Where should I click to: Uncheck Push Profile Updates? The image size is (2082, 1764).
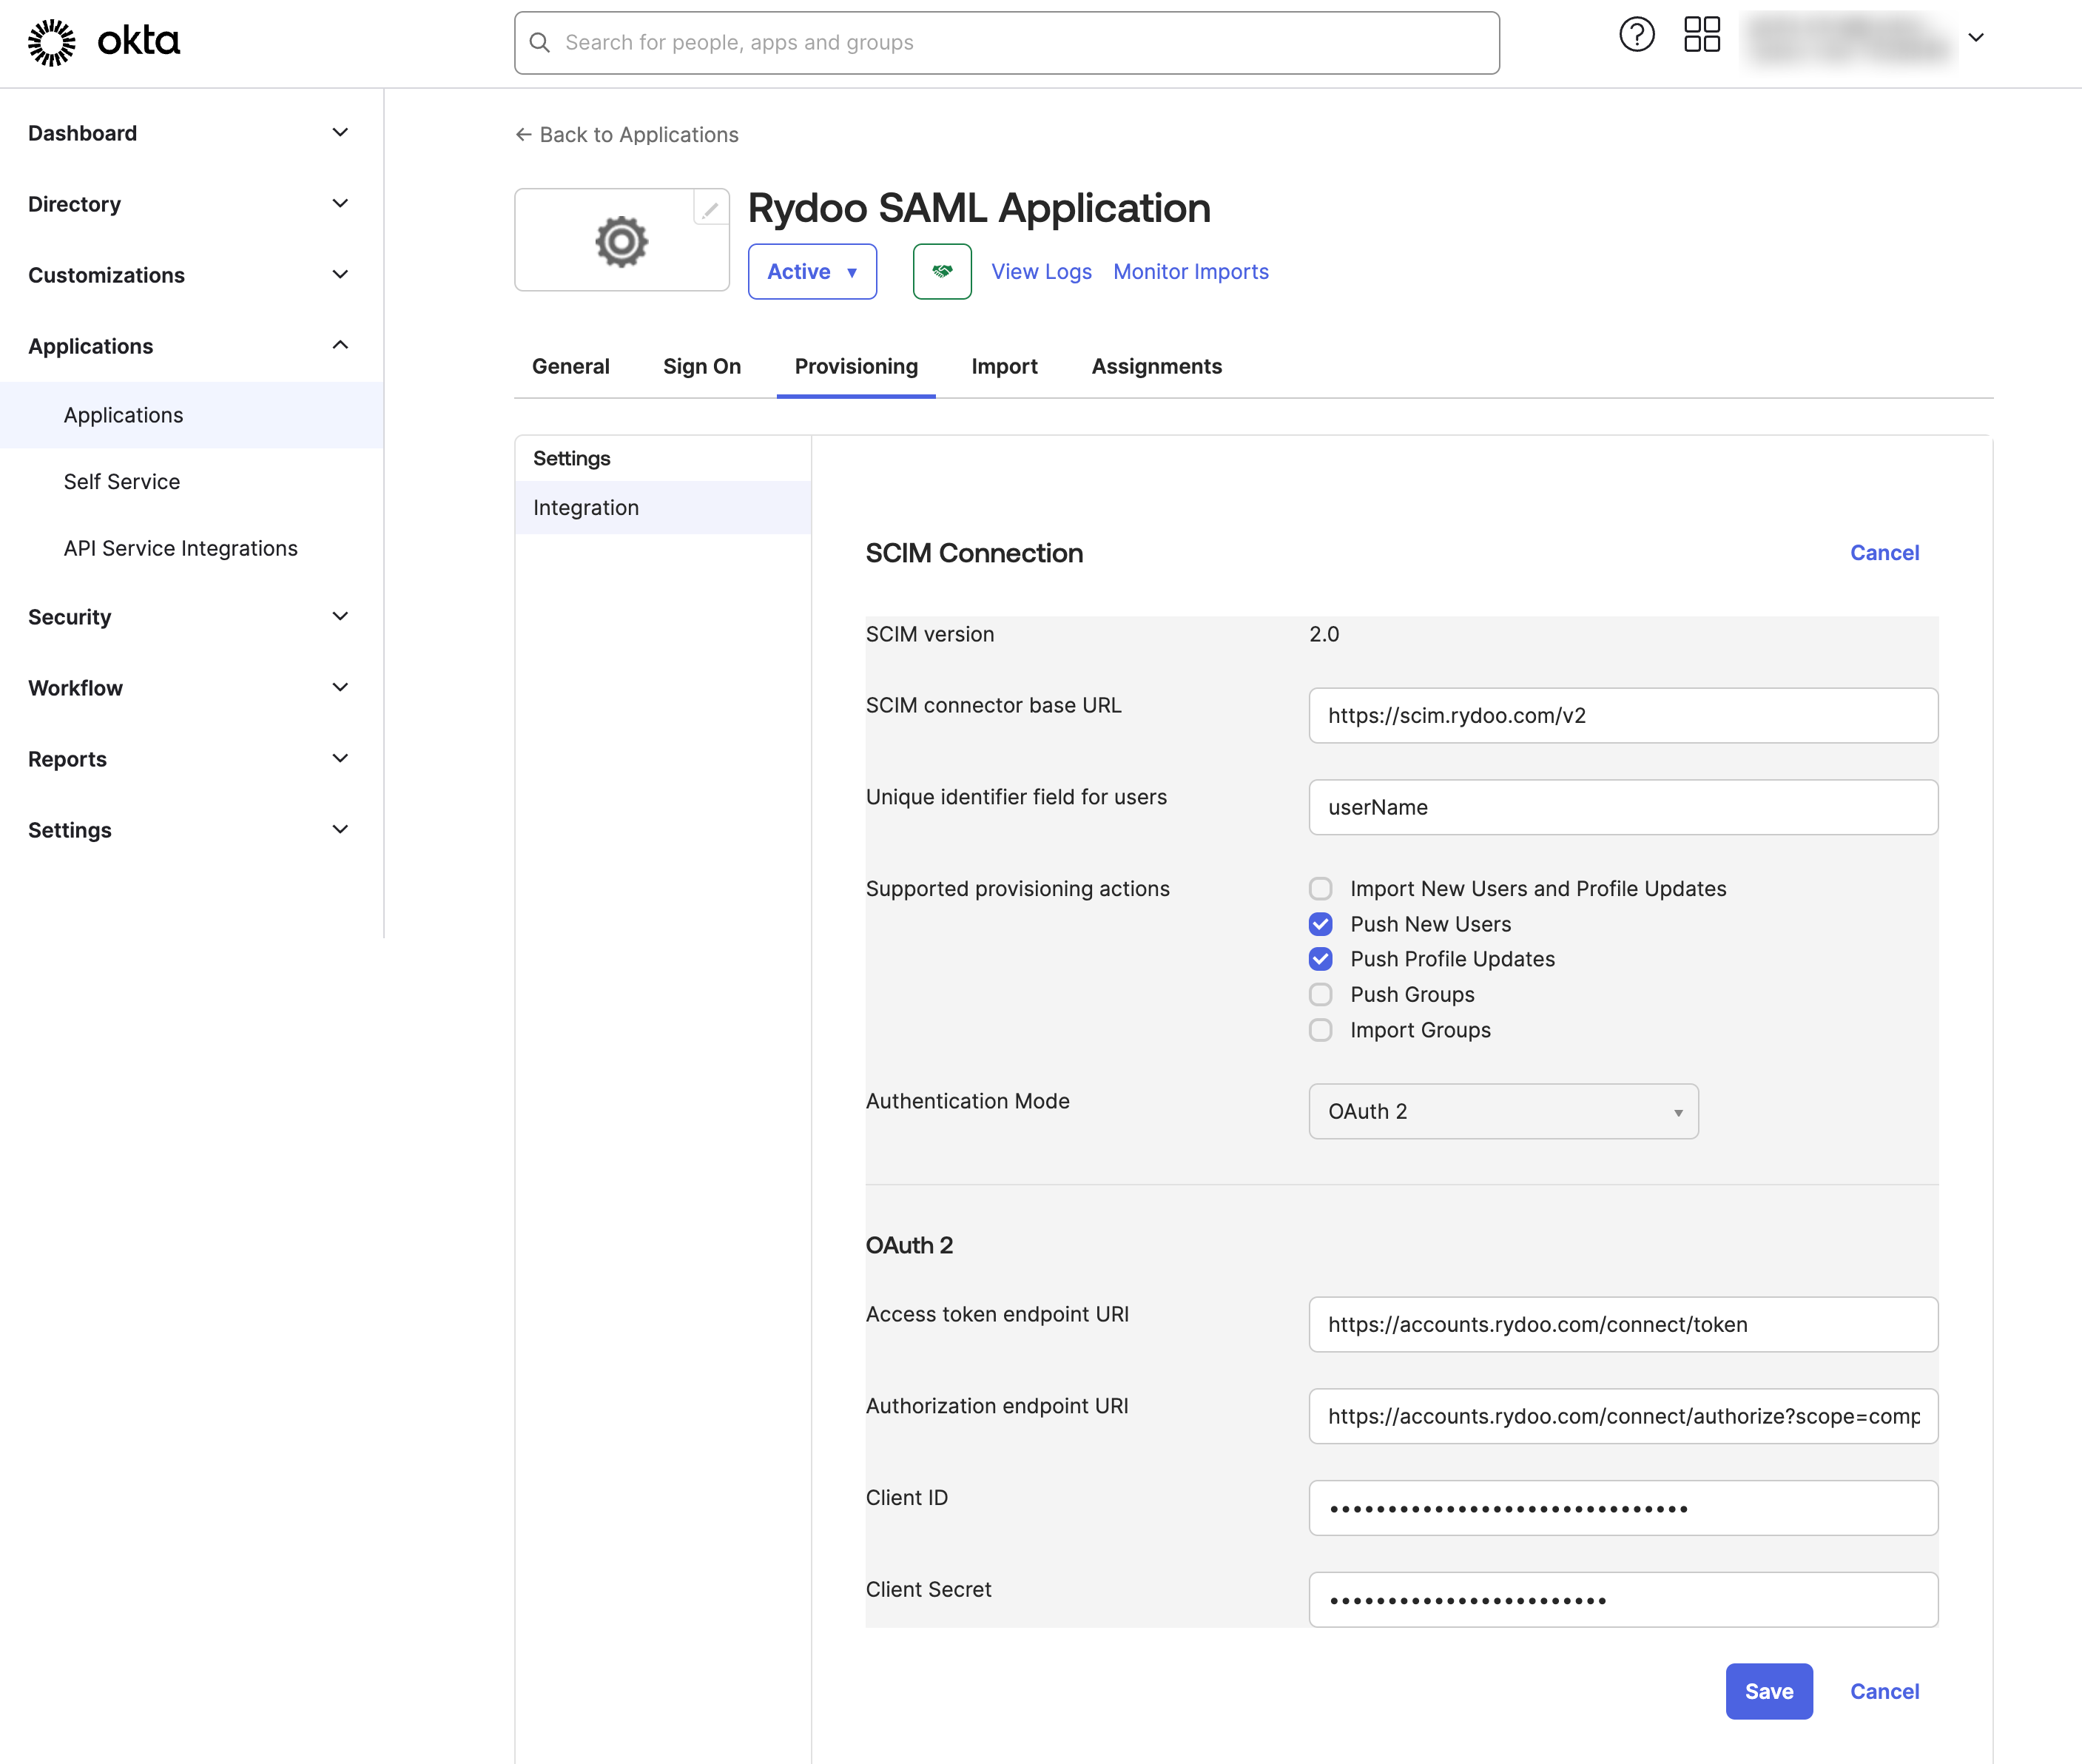[x=1320, y=959]
